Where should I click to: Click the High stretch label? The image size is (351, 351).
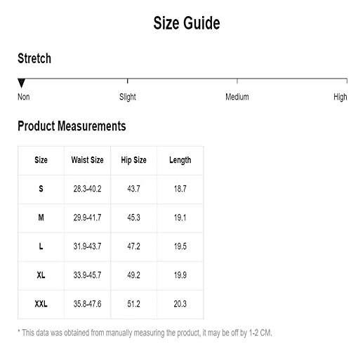pyautogui.click(x=340, y=97)
